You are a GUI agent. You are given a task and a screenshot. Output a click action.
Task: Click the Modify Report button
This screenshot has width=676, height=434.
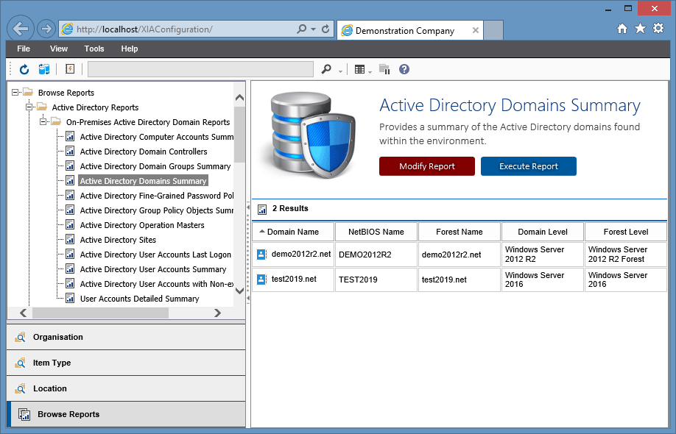pos(427,166)
